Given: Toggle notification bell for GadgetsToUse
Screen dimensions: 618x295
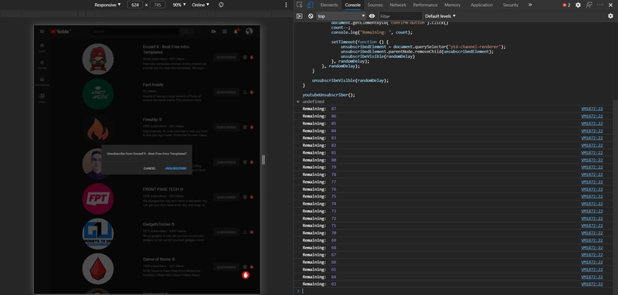Looking at the screenshot, I should (x=245, y=232).
